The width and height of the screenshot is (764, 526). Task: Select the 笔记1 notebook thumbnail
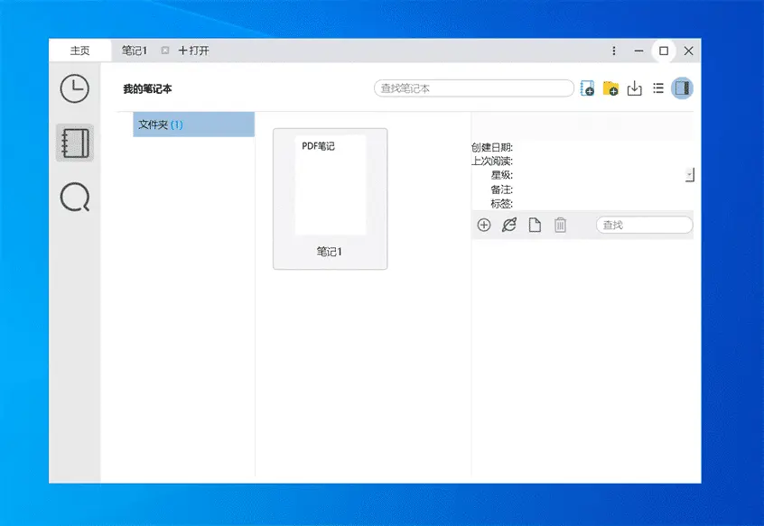(331, 198)
